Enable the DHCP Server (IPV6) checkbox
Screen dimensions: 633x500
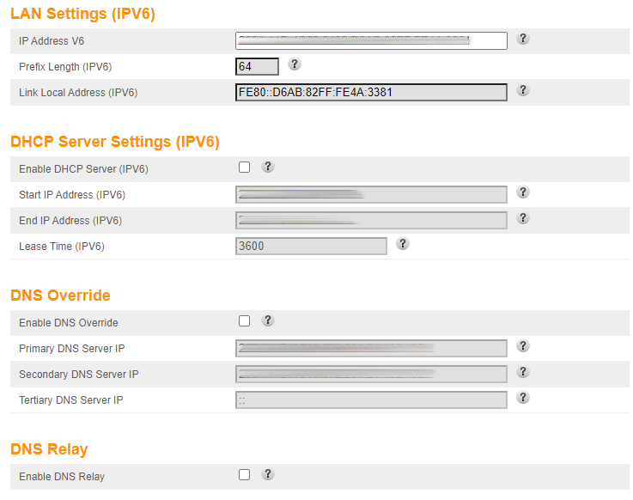(245, 168)
